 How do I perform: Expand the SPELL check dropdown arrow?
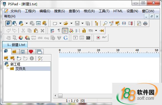(96, 31)
